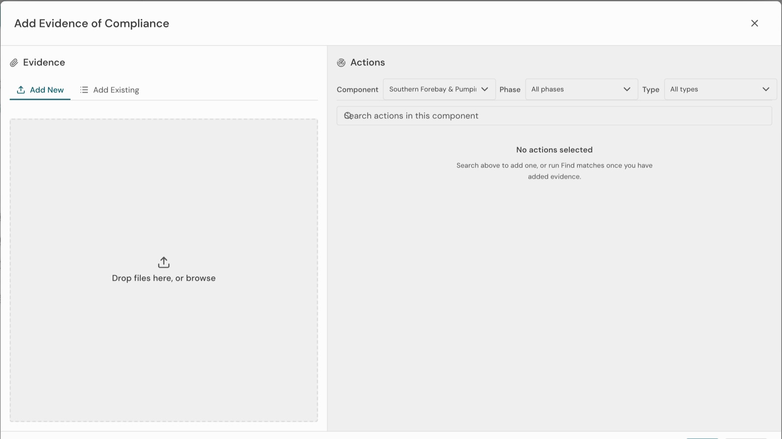This screenshot has width=782, height=439.
Task: Click the target icon beside Actions
Action: (x=341, y=63)
